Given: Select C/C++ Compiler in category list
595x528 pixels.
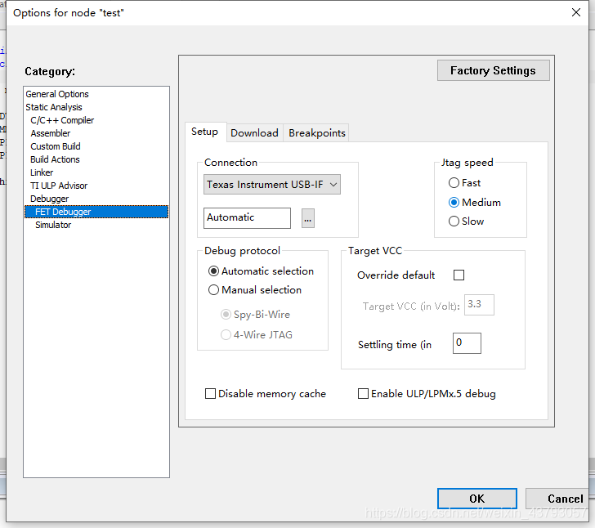Looking at the screenshot, I should click(62, 120).
